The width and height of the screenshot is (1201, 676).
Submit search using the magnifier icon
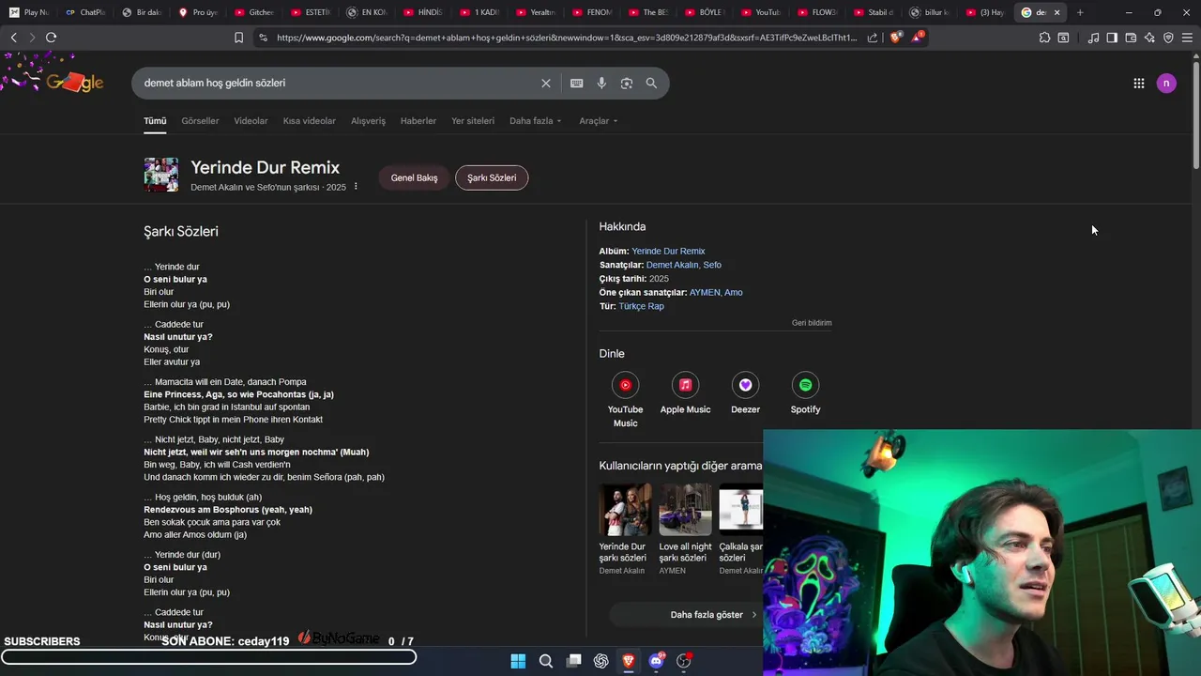[651, 83]
